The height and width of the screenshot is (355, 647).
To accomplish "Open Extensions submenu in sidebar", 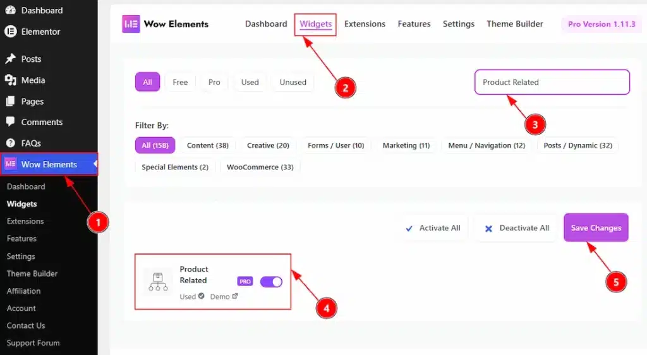I will 25,221.
